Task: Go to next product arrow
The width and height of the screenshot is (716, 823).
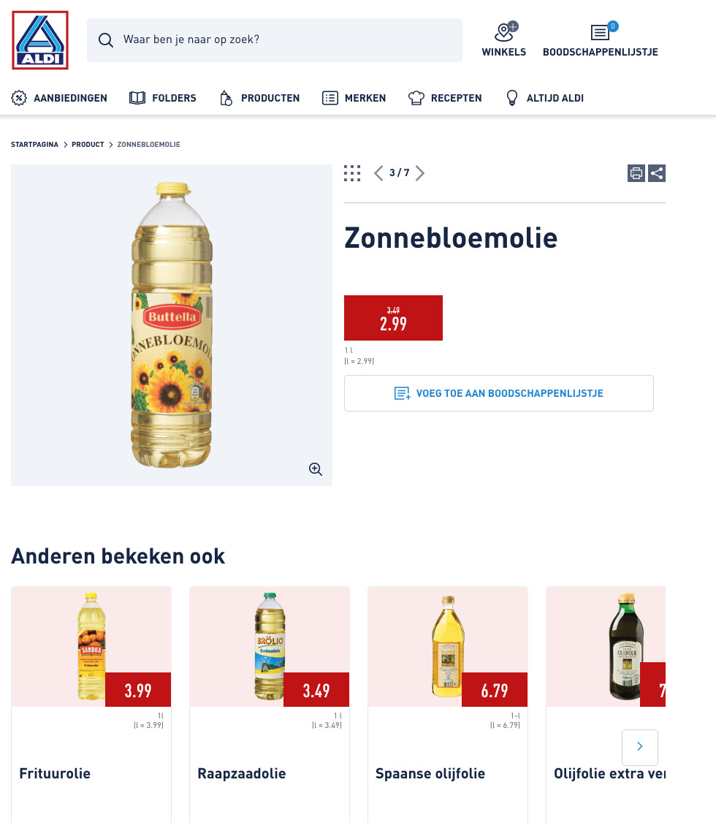Action: [x=420, y=173]
